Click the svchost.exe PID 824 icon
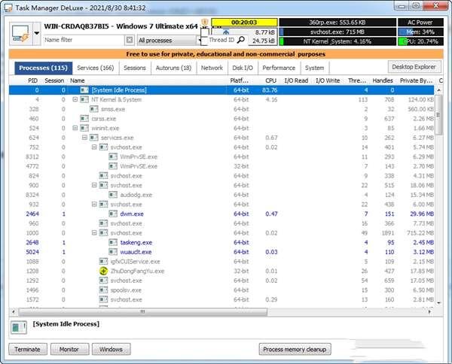452x364 pixels. coord(103,175)
